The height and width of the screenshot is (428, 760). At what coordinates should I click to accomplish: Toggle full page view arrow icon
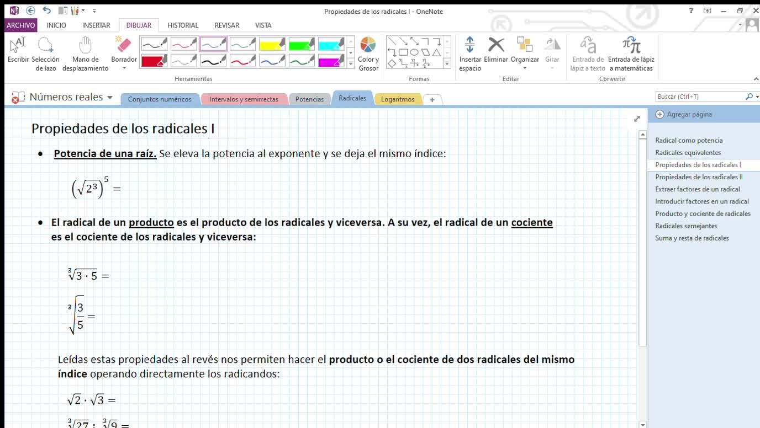pyautogui.click(x=637, y=119)
